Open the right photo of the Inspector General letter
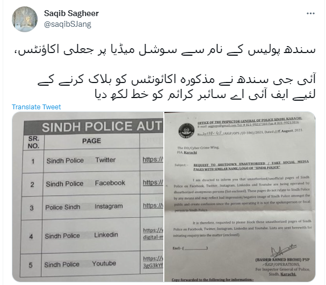This screenshot has width=326, height=285. [x=240, y=197]
